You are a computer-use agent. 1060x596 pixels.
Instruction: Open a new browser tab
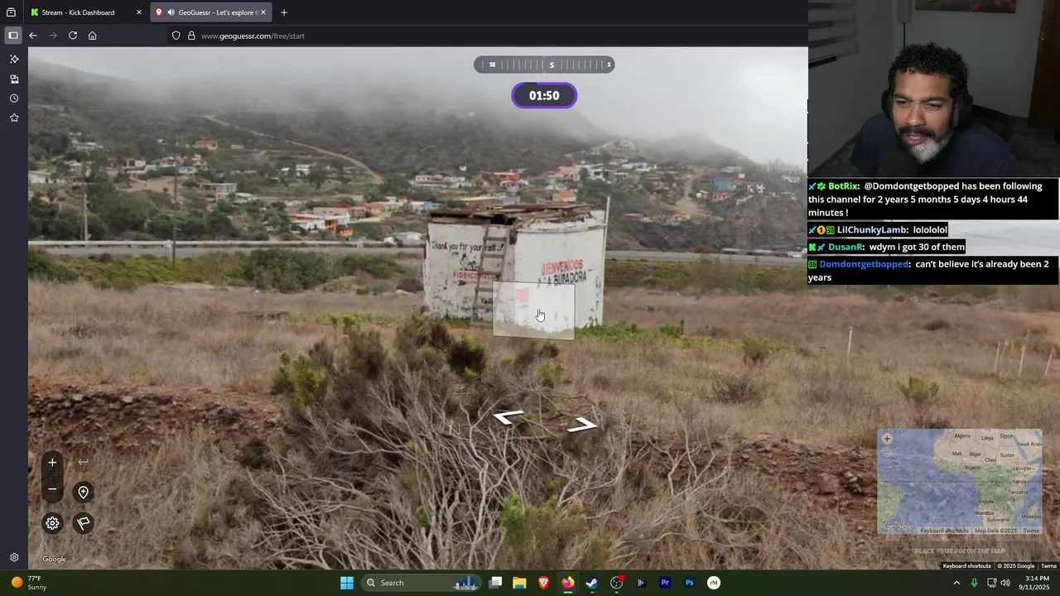pyautogui.click(x=284, y=12)
